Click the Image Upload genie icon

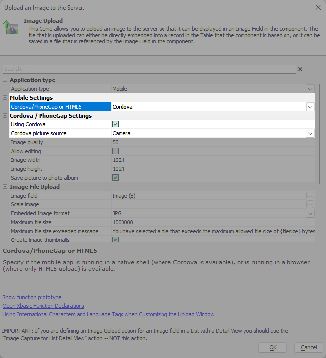click(x=11, y=27)
